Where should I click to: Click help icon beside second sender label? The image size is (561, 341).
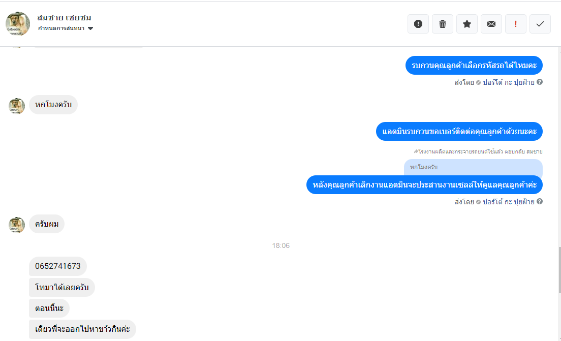coord(540,201)
